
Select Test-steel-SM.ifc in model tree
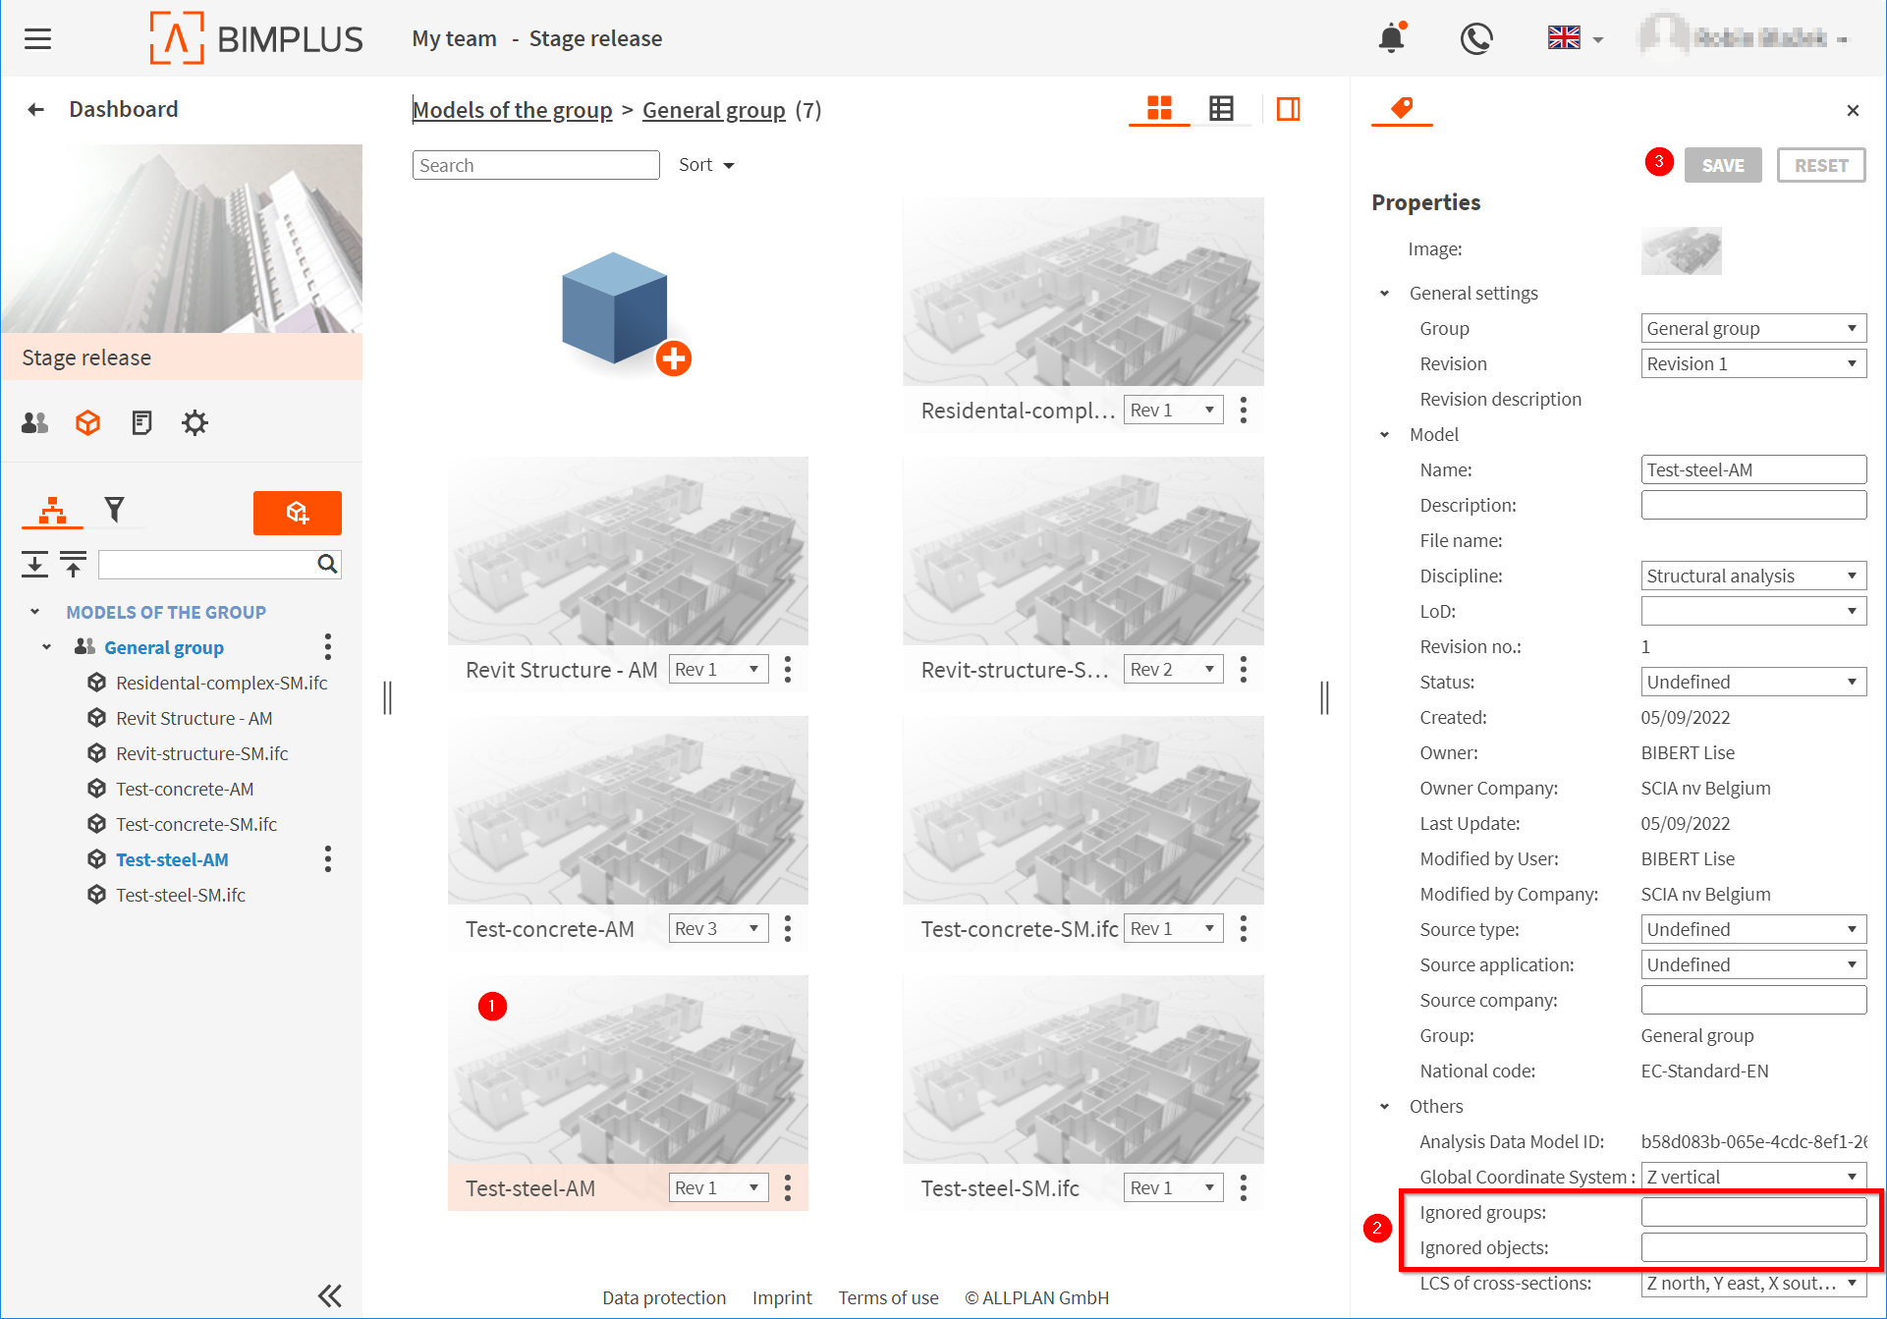pos(181,895)
